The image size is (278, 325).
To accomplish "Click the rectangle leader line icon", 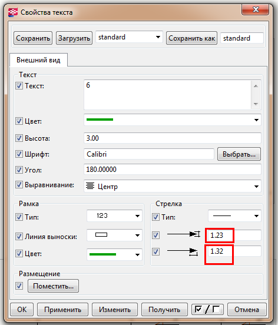I will point(101,235).
